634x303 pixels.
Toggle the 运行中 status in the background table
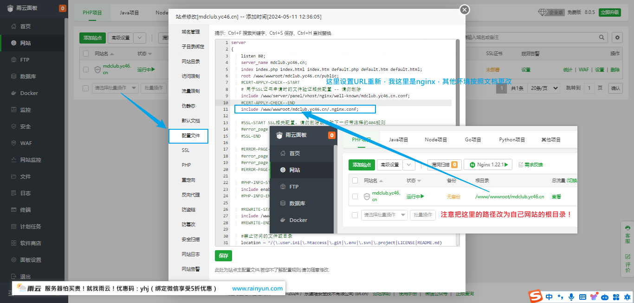coord(146,69)
